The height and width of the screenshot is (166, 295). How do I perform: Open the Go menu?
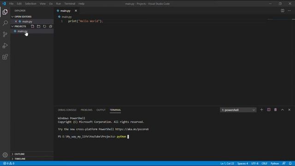[51, 4]
